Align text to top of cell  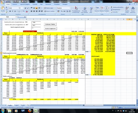click(31, 8)
